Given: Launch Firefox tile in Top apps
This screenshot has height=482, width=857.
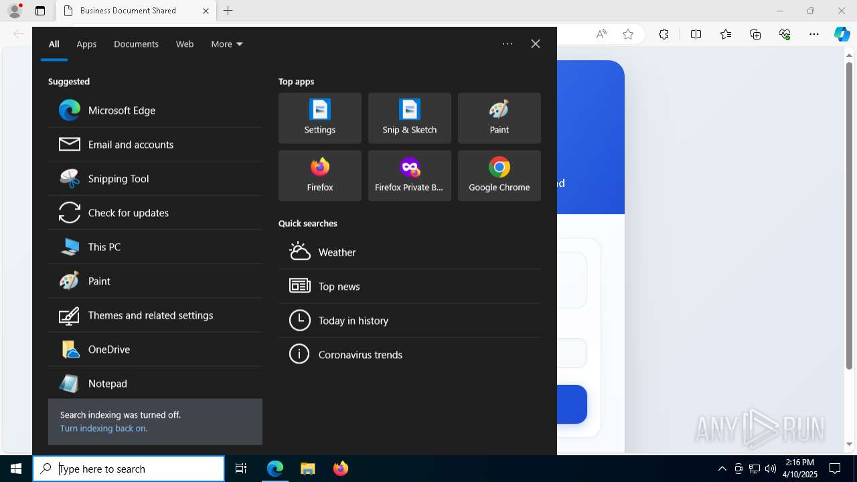Looking at the screenshot, I should pos(320,175).
